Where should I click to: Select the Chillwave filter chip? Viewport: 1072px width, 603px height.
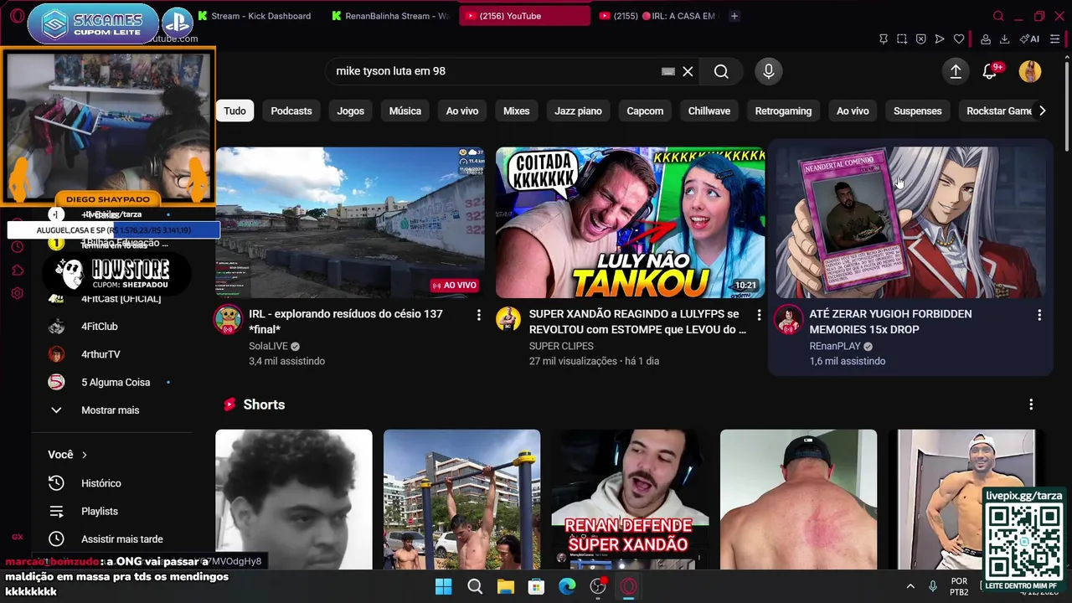pyautogui.click(x=709, y=111)
